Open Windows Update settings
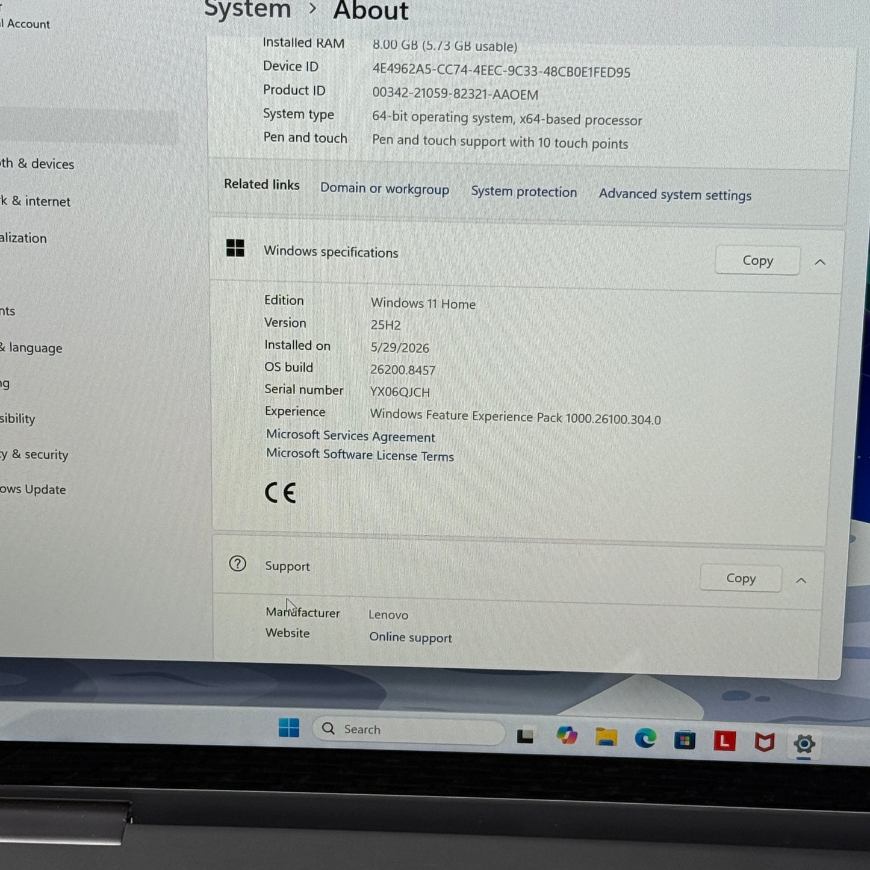Viewport: 870px width, 870px height. coord(33,489)
